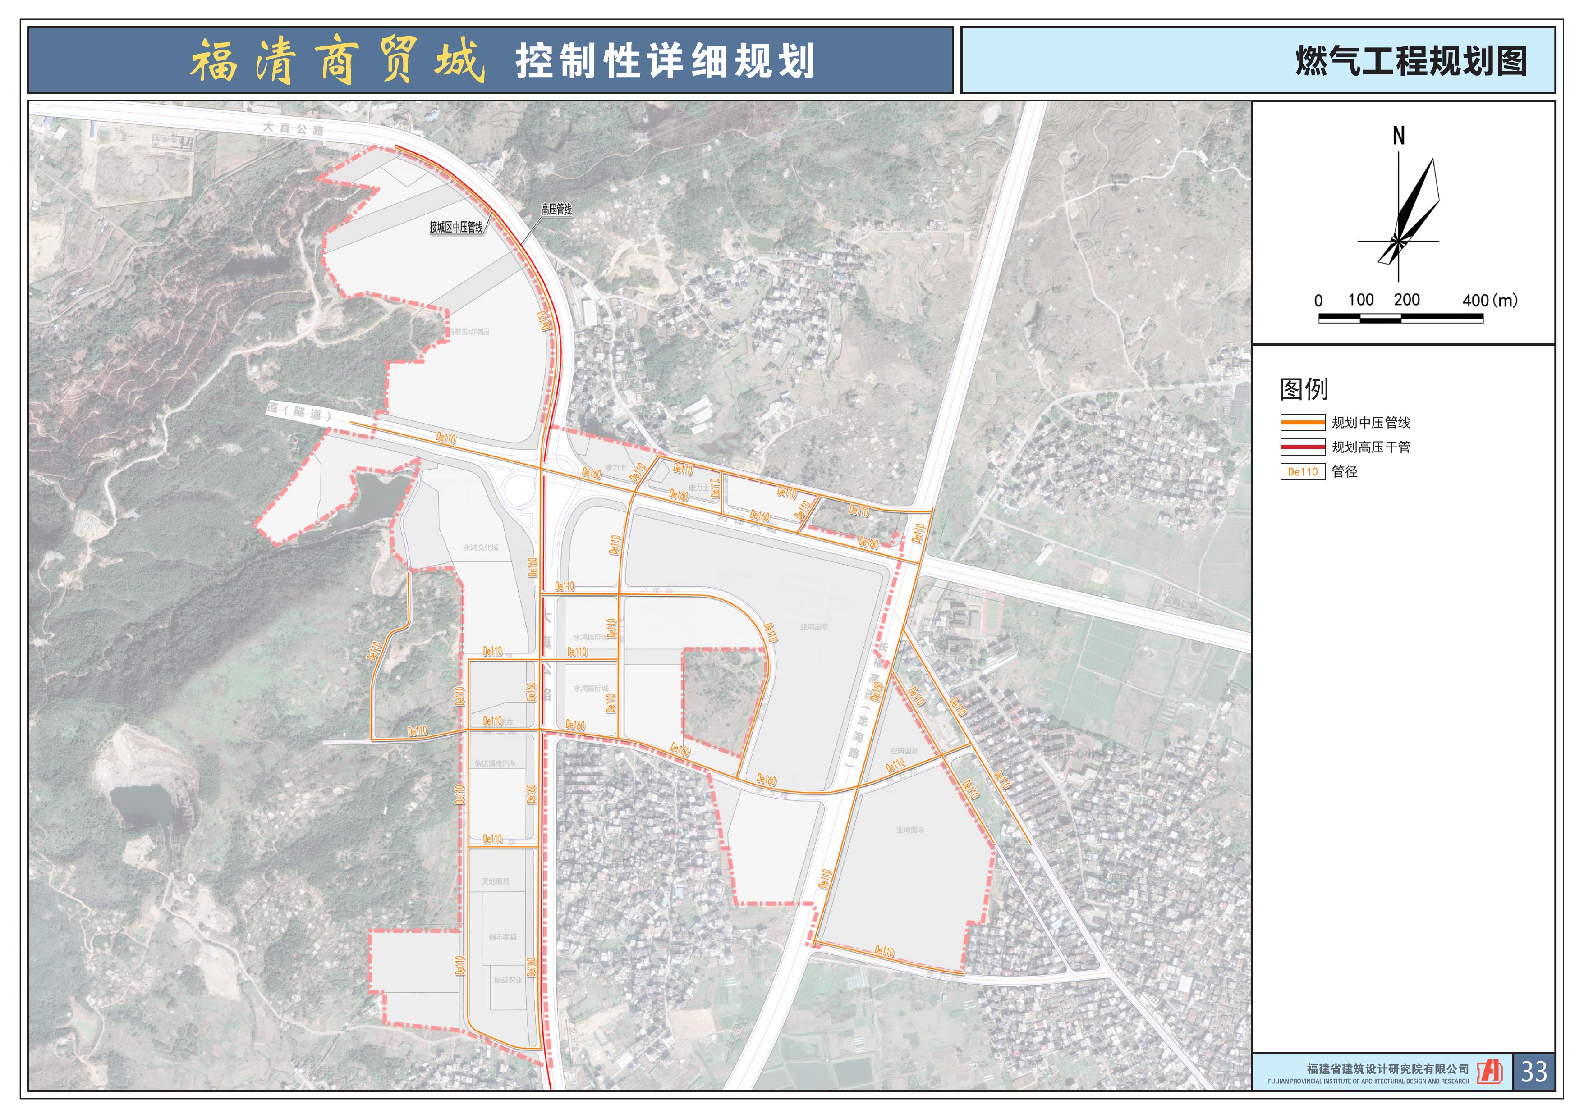
Task: Click the orange 规划中压管线 legend swatch
Action: tap(1303, 423)
